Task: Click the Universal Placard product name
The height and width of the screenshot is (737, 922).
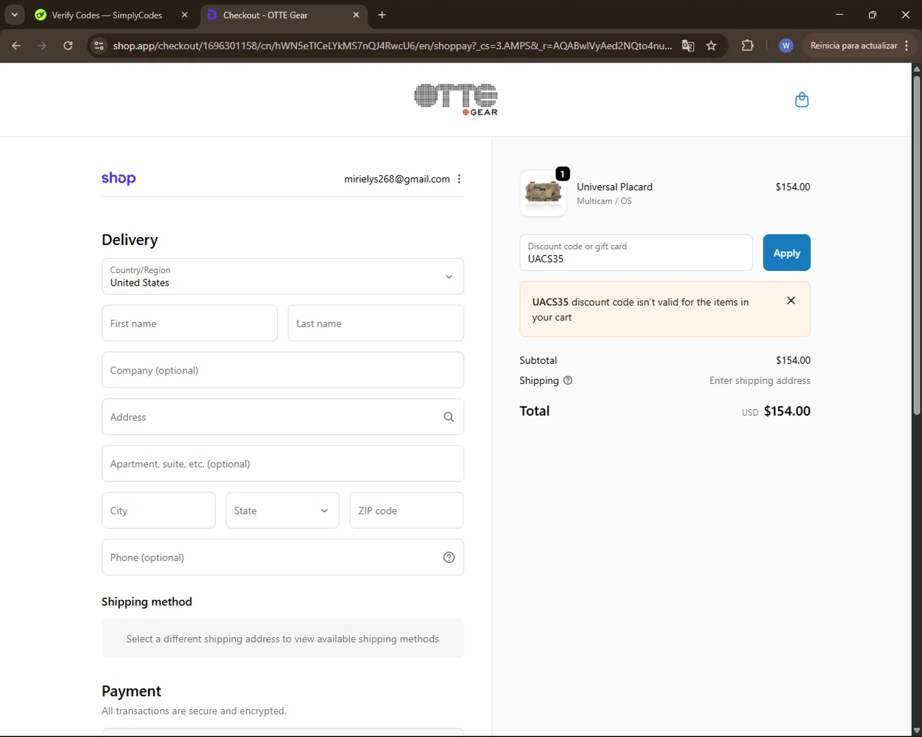Action: click(615, 187)
